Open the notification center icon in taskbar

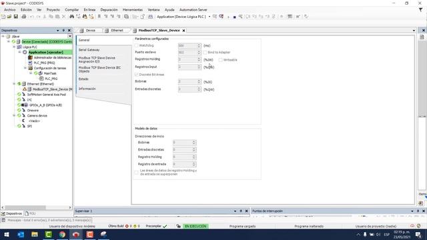[418, 234]
